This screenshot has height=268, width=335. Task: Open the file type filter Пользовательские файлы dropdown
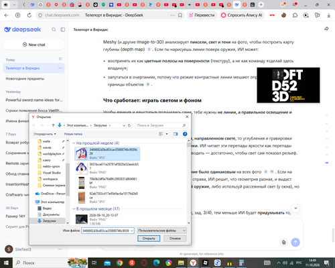click(162, 230)
